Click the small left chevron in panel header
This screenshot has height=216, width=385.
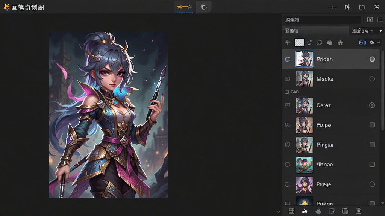coord(373,31)
